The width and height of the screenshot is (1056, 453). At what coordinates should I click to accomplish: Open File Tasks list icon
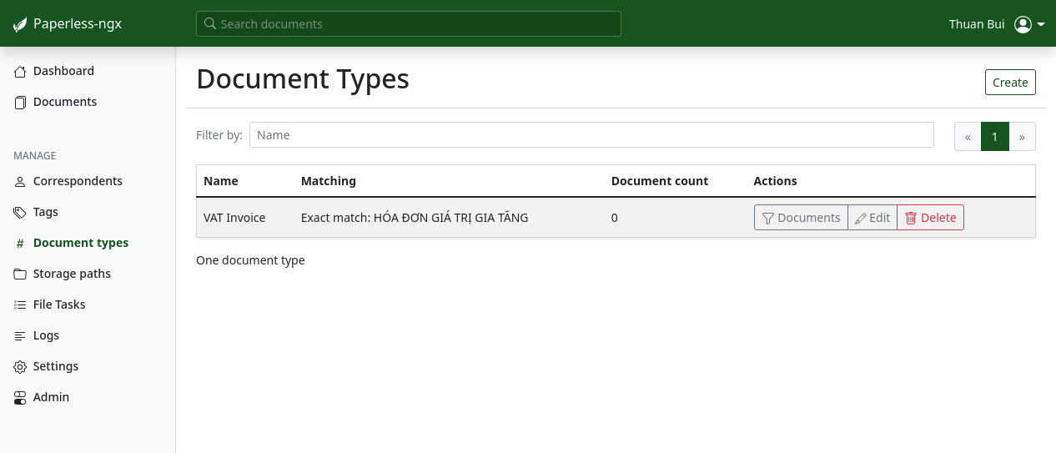point(20,305)
